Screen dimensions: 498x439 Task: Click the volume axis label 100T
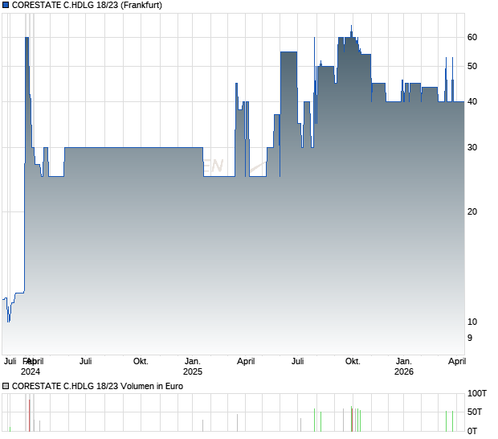(477, 393)
